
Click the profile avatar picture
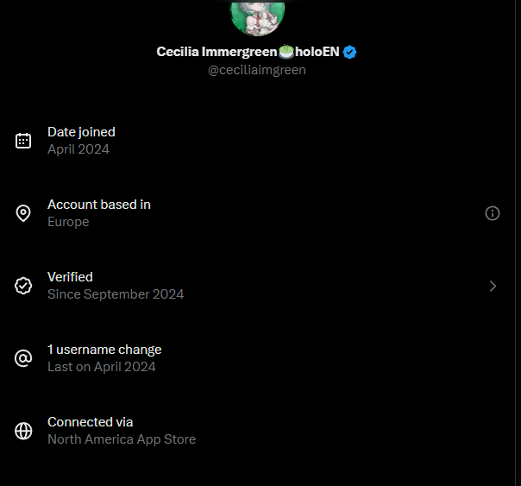click(257, 16)
